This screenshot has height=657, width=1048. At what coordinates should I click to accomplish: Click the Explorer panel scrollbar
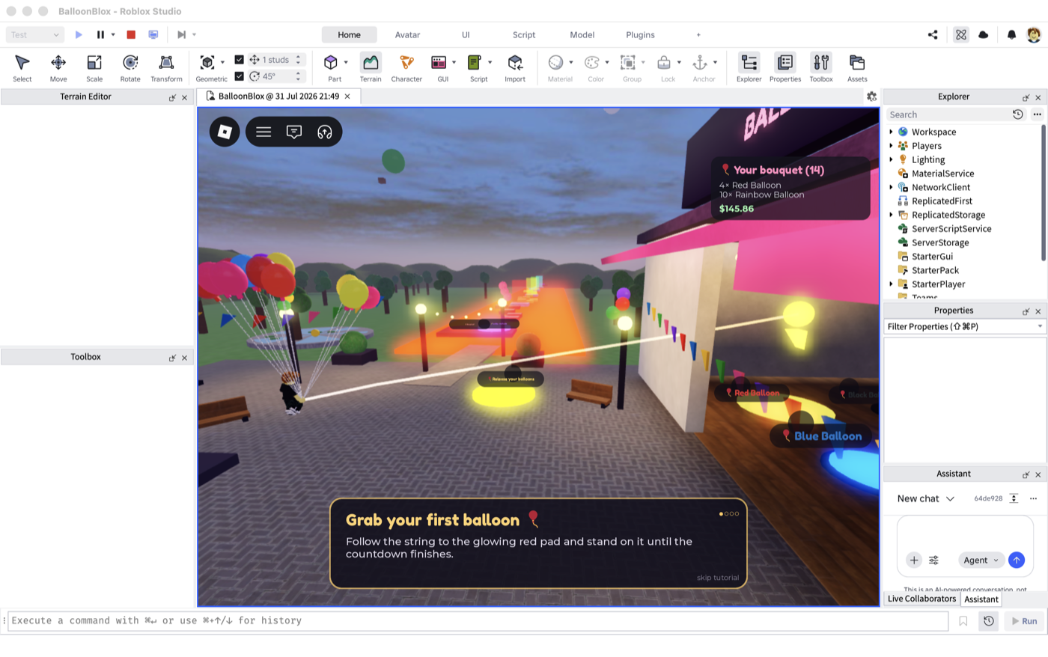pos(1044,193)
